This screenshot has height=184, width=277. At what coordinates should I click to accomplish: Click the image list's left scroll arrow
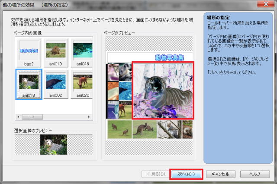(x=18, y=117)
